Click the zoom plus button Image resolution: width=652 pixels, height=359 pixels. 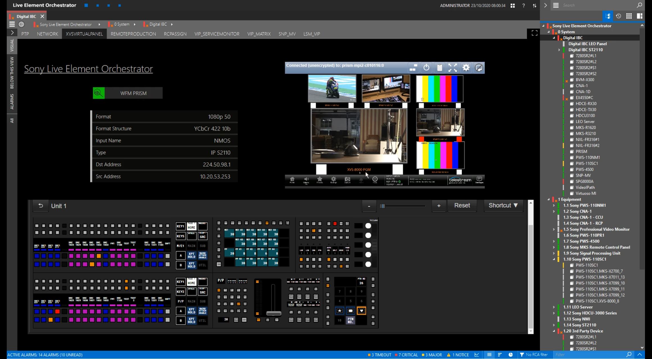[x=439, y=206]
